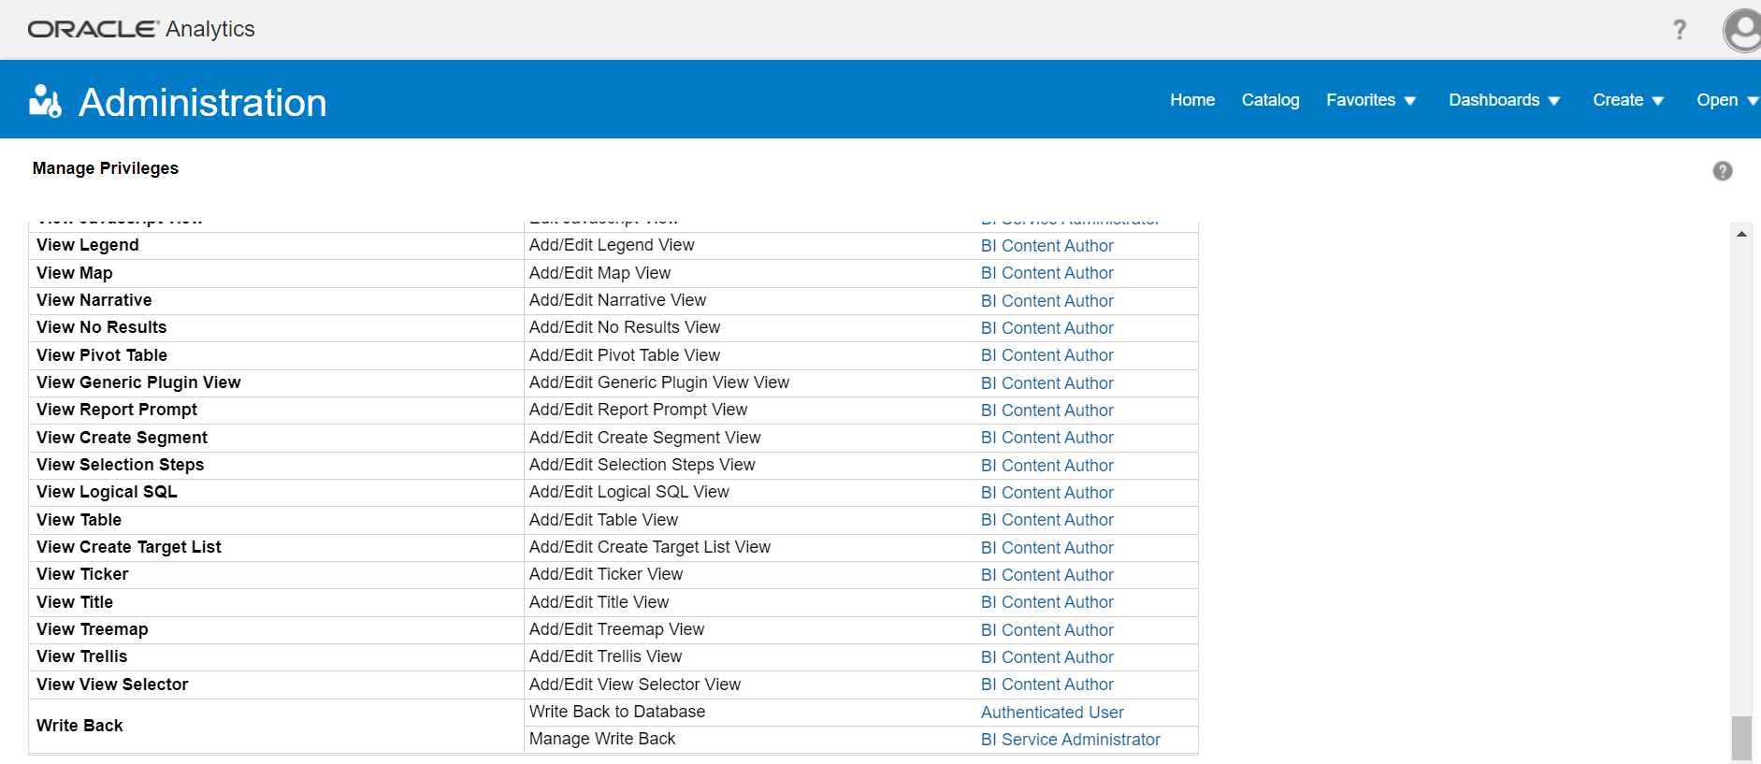Open BI Content Author link for Add/Edit Pivot Table View

(1046, 355)
